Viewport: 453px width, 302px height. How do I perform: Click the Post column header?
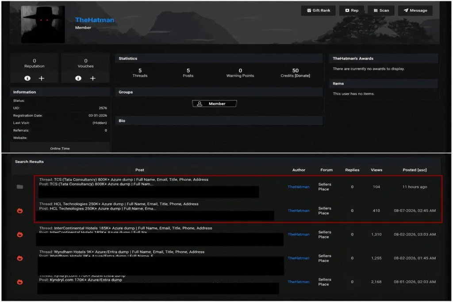click(x=139, y=170)
